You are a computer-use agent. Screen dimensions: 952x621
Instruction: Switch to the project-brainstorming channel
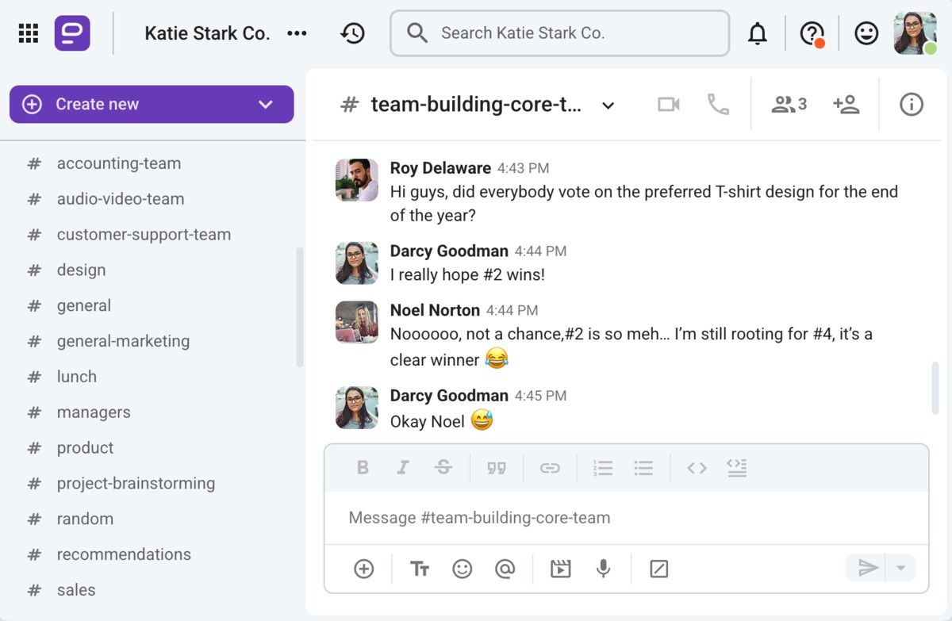136,483
